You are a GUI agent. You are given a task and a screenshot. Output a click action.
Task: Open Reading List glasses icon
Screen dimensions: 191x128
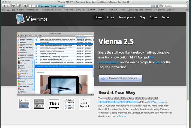coord(4,10)
